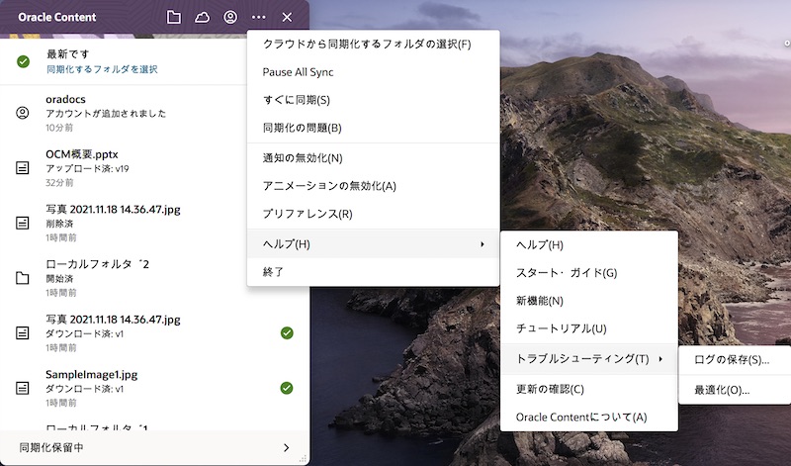Select すぐに同期(S) menu entry
The width and height of the screenshot is (791, 466).
pos(374,100)
